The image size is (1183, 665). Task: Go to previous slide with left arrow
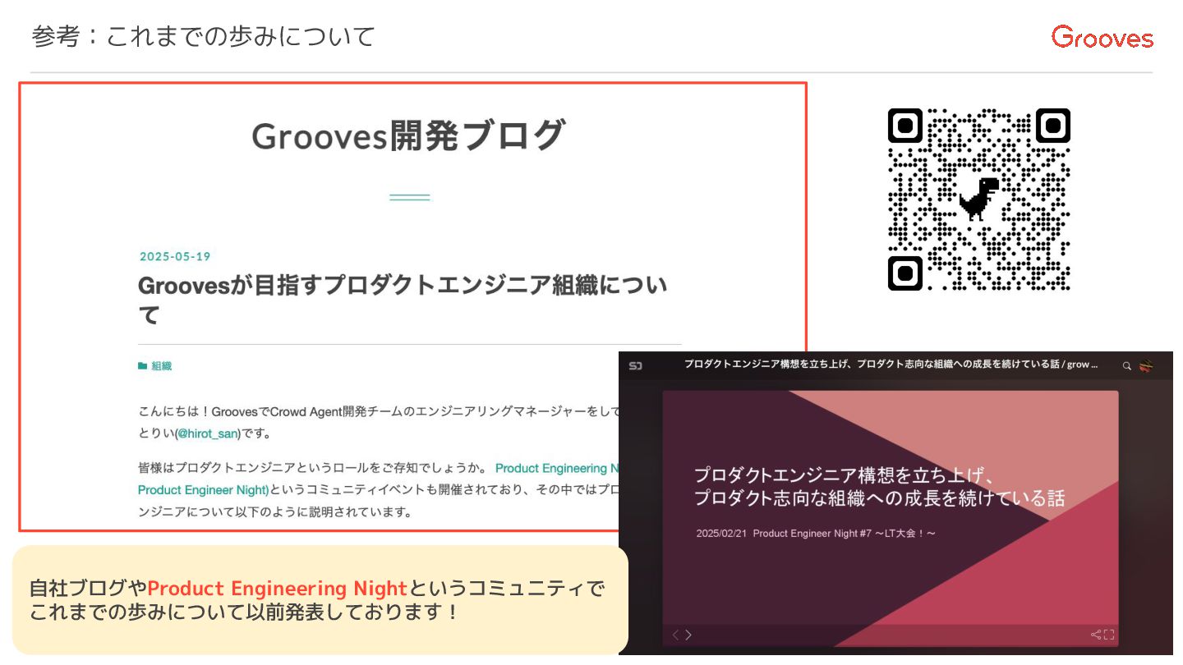(x=676, y=635)
